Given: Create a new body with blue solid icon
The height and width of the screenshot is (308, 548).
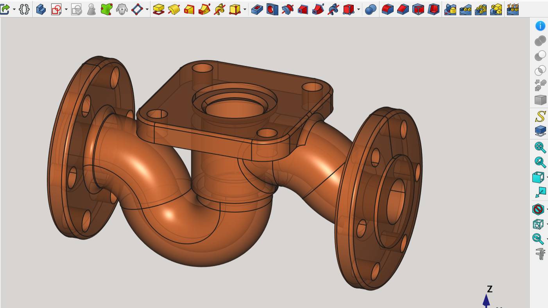Looking at the screenshot, I should (41, 9).
